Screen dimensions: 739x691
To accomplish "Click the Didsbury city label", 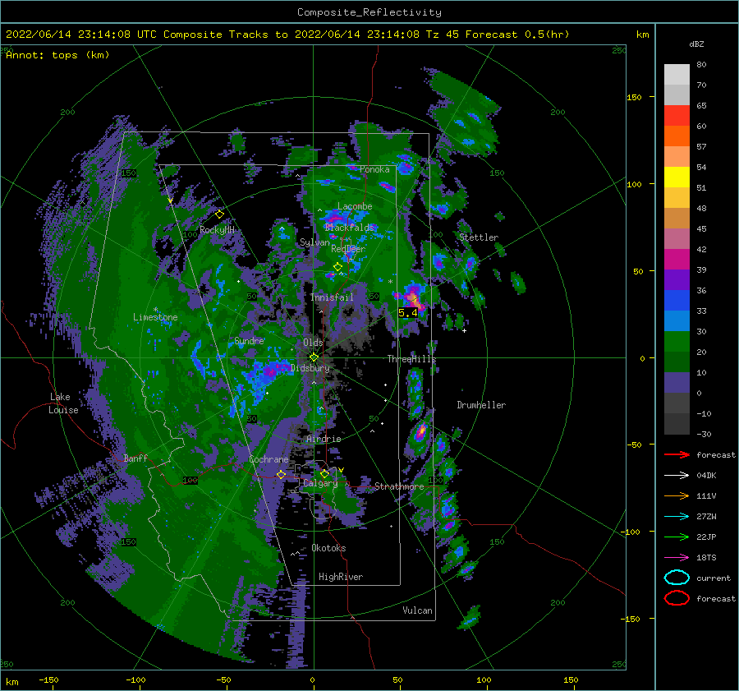I will [310, 368].
